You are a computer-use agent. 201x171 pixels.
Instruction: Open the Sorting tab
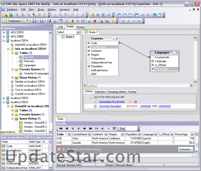click(132, 92)
